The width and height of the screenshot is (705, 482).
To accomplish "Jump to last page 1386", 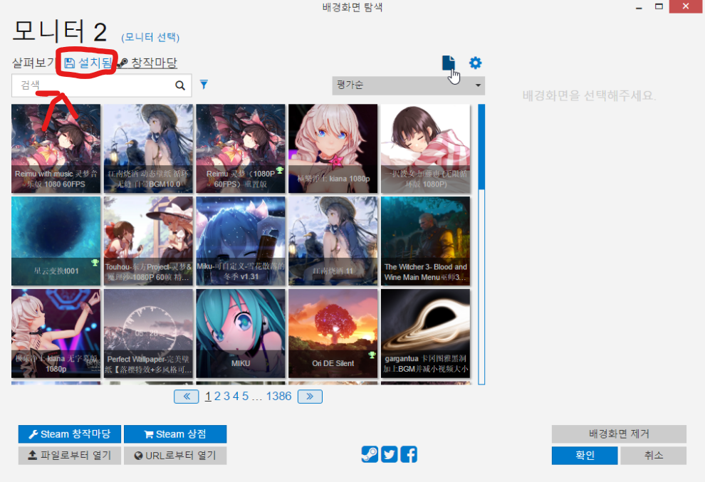I will coord(278,396).
